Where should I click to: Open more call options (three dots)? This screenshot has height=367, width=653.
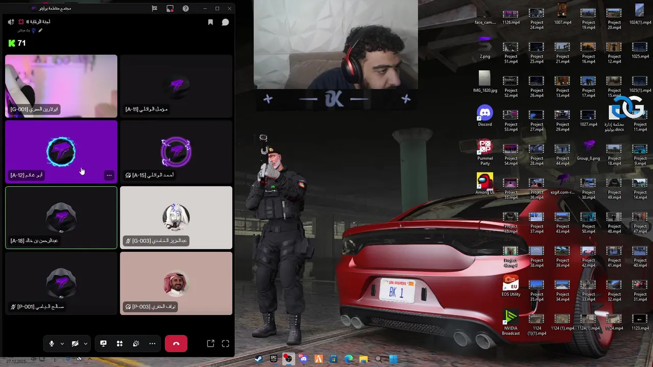tap(152, 344)
